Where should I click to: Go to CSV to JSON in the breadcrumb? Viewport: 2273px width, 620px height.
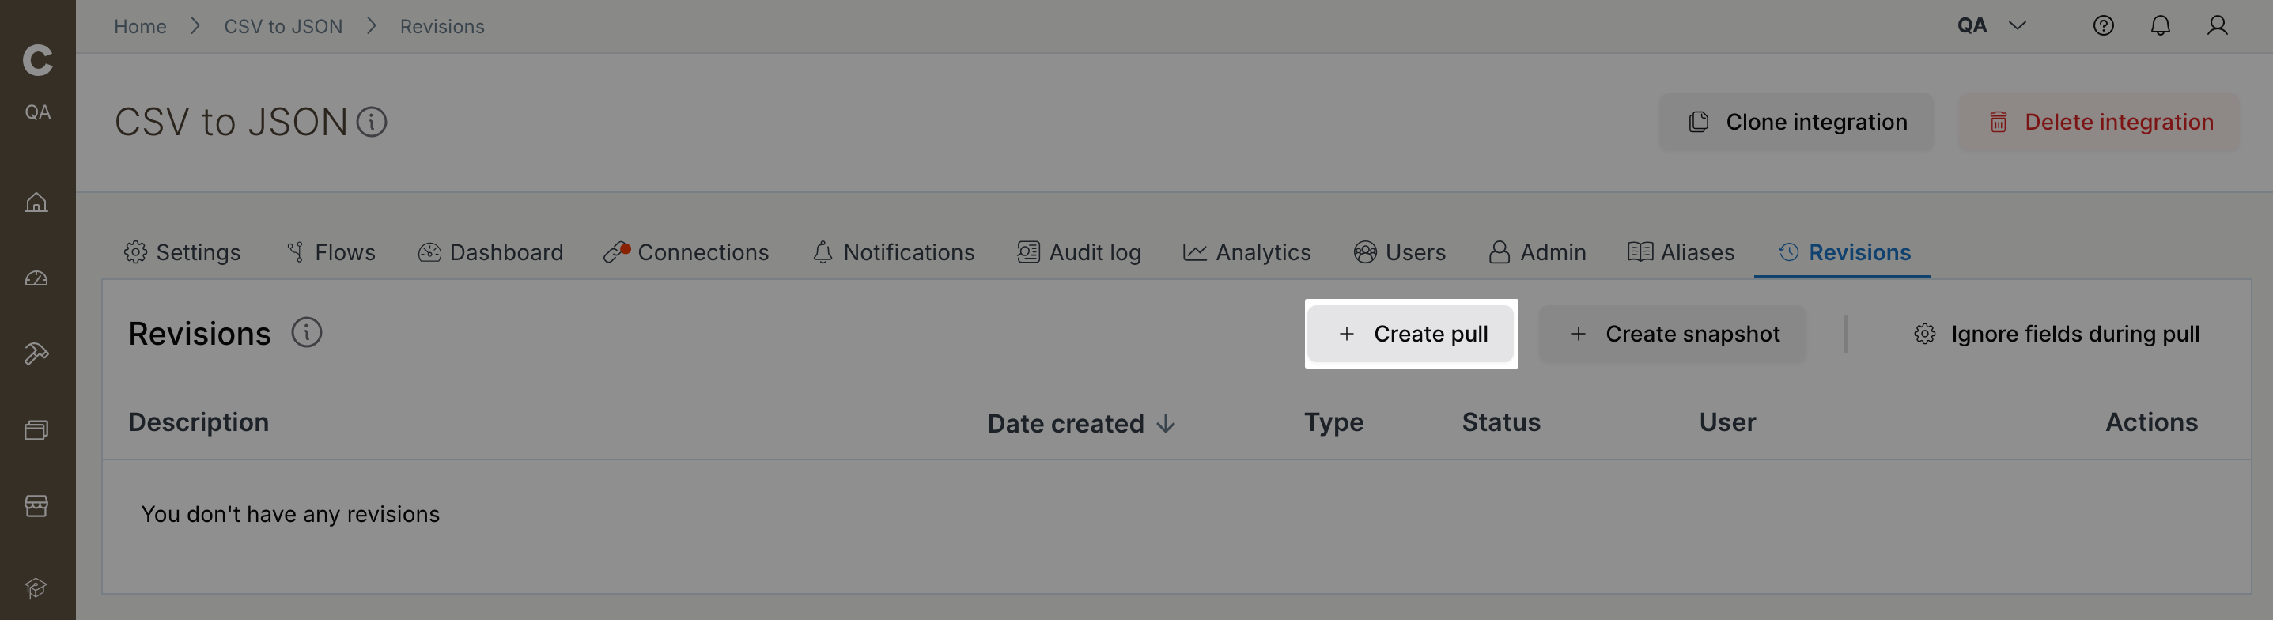pos(283,26)
